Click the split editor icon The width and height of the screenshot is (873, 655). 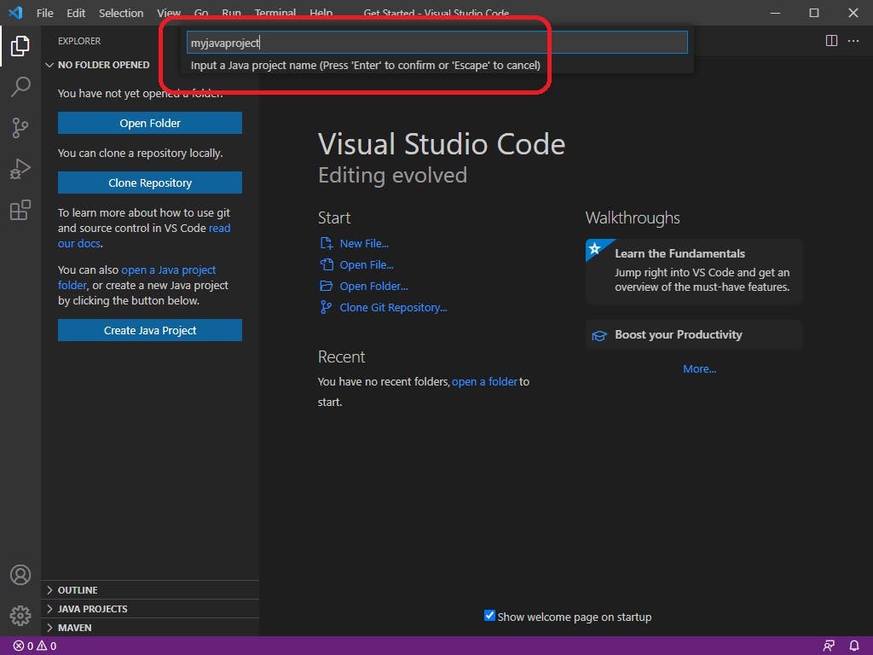[831, 41]
